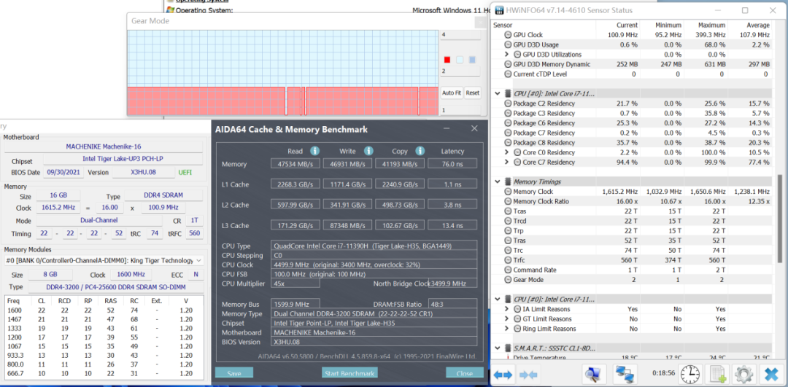
Task: Click the Memory Clock sensor row icon
Action: click(x=508, y=192)
